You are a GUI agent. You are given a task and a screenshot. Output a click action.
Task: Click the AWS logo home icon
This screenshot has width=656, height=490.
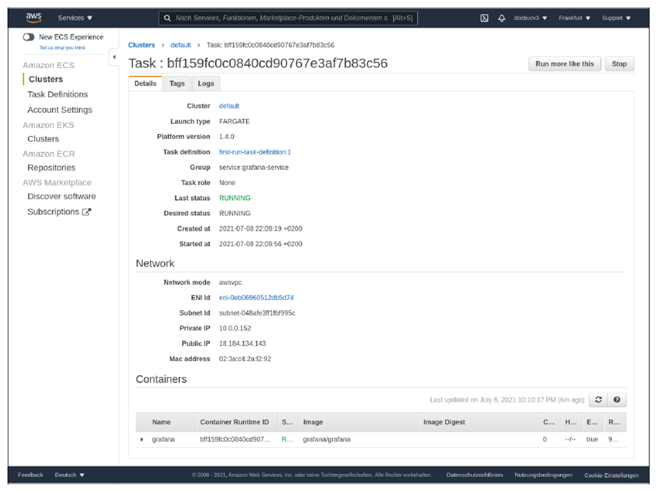pos(34,18)
